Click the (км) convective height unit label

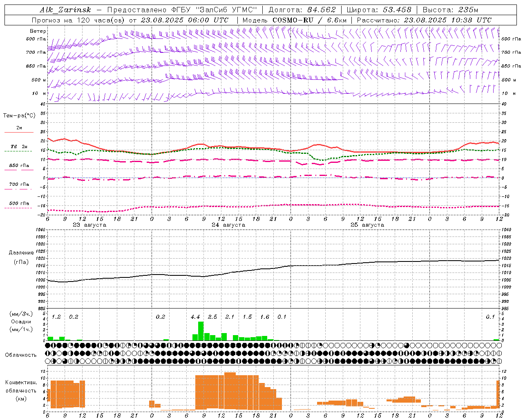(x=21, y=399)
